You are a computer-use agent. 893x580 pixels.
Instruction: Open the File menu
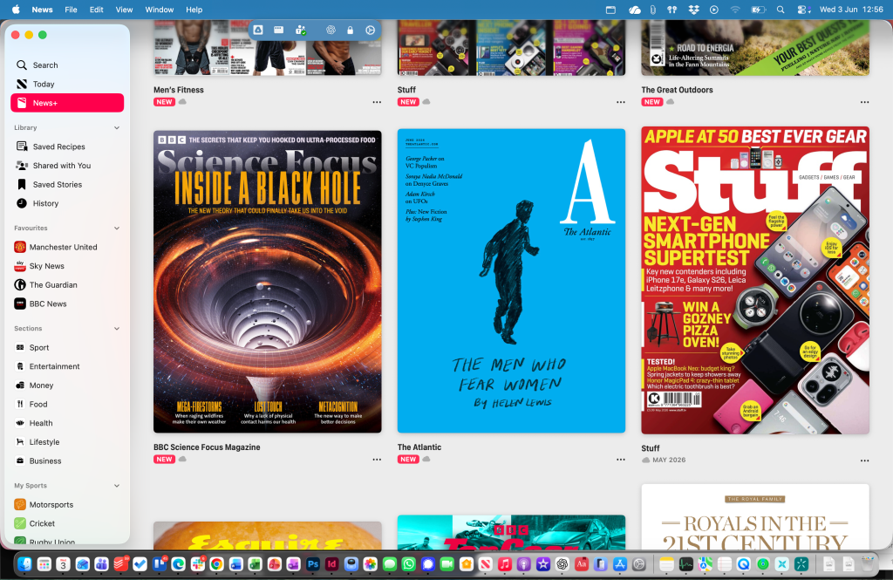point(72,10)
